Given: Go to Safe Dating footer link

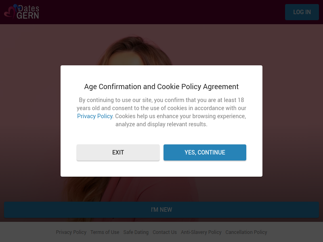Looking at the screenshot, I should click(136, 232).
